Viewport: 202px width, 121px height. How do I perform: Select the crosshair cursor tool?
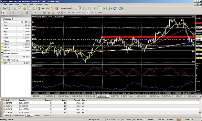[x=8, y=13]
